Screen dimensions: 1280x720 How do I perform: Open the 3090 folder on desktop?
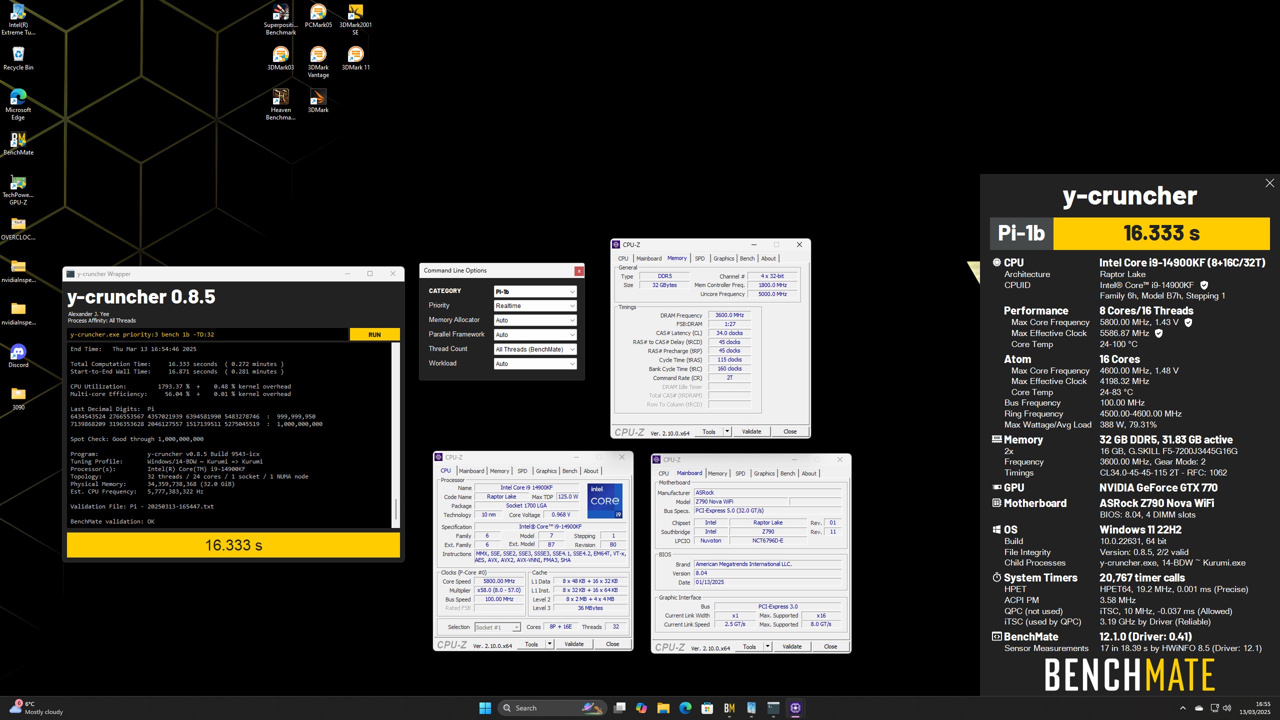click(x=18, y=398)
